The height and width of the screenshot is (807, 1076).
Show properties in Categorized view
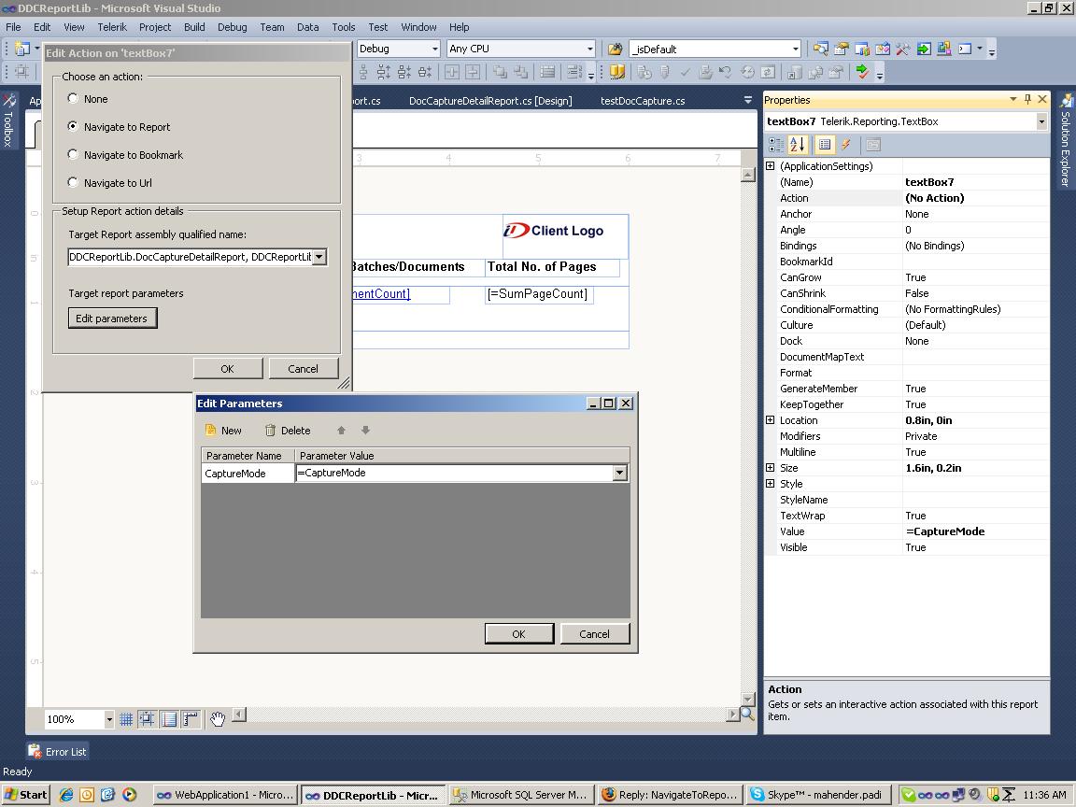[x=776, y=145]
